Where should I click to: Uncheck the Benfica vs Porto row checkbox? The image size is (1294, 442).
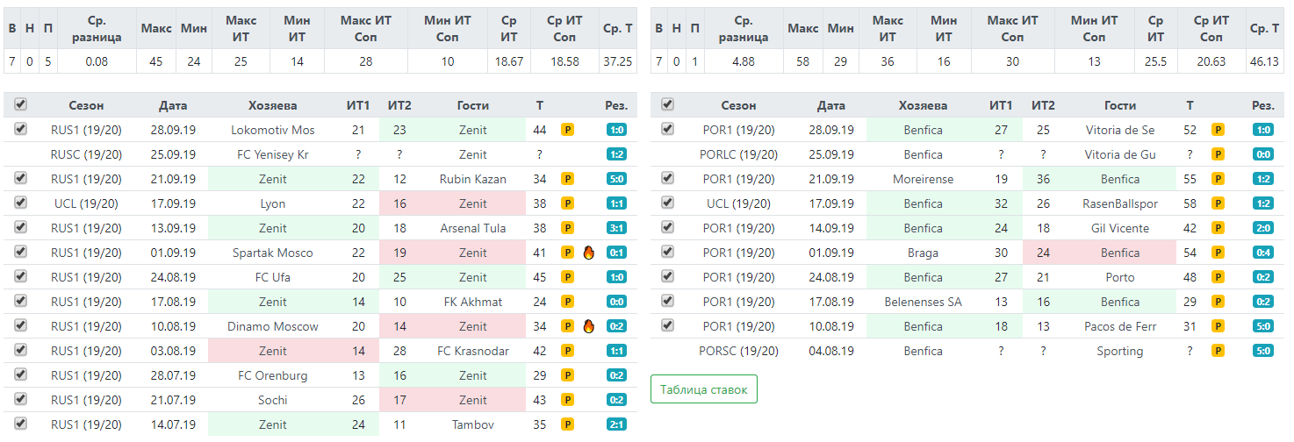(668, 276)
